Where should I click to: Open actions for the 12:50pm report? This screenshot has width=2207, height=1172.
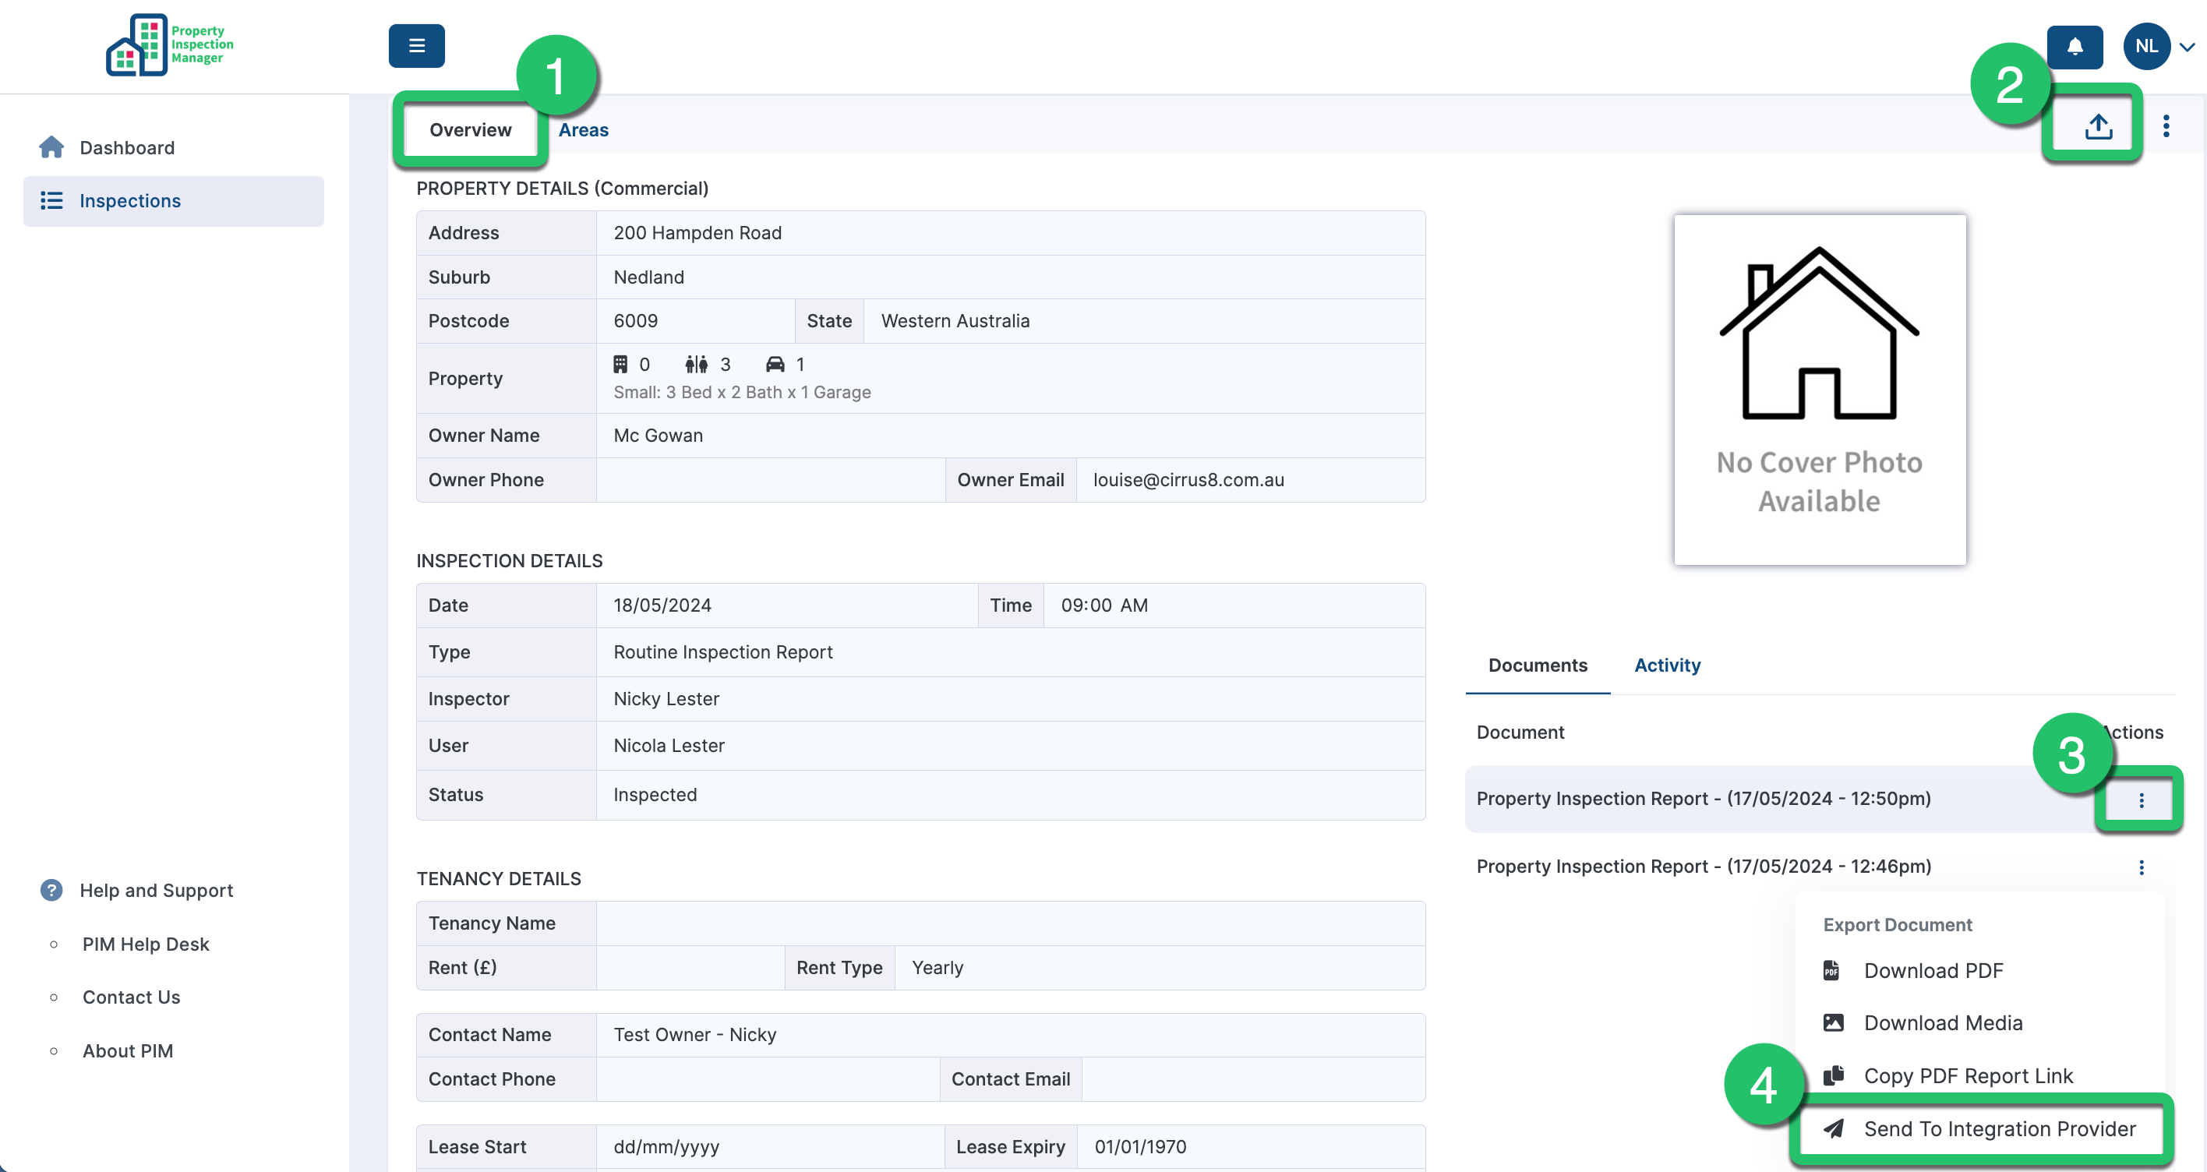click(2141, 800)
